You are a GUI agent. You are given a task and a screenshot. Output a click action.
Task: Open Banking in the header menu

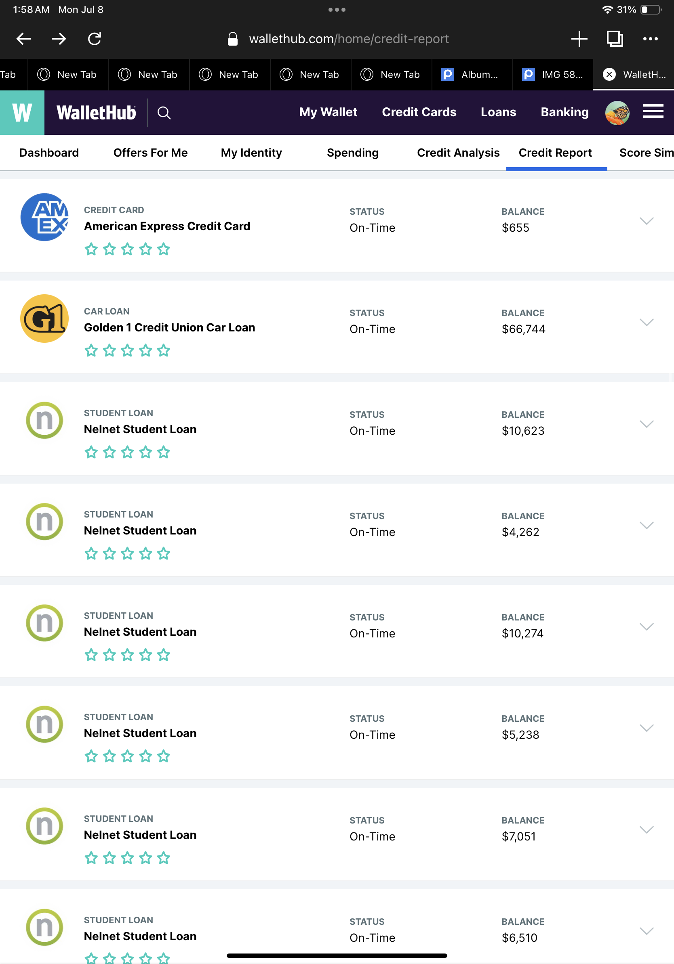tap(564, 112)
